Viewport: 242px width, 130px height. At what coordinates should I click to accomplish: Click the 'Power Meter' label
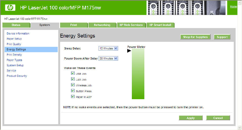[x=136, y=47]
